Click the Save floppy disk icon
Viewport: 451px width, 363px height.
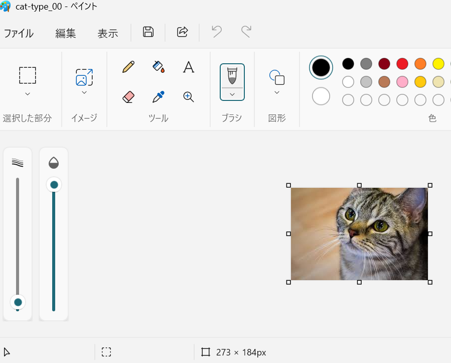148,32
